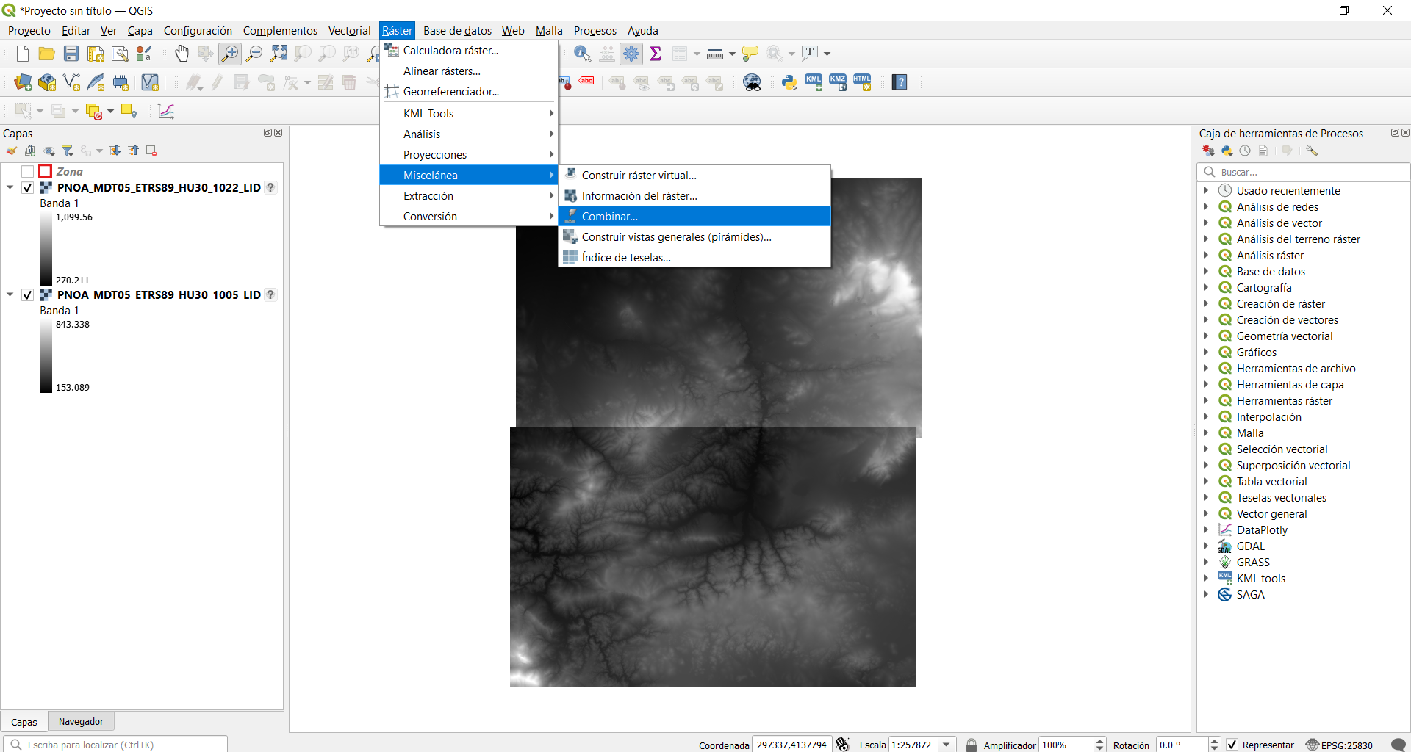
Task: Open the Processing Toolbox gear icon
Action: (x=631, y=54)
